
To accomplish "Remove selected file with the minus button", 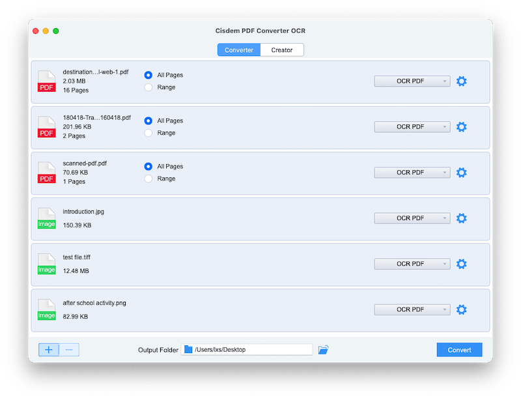I will click(67, 349).
